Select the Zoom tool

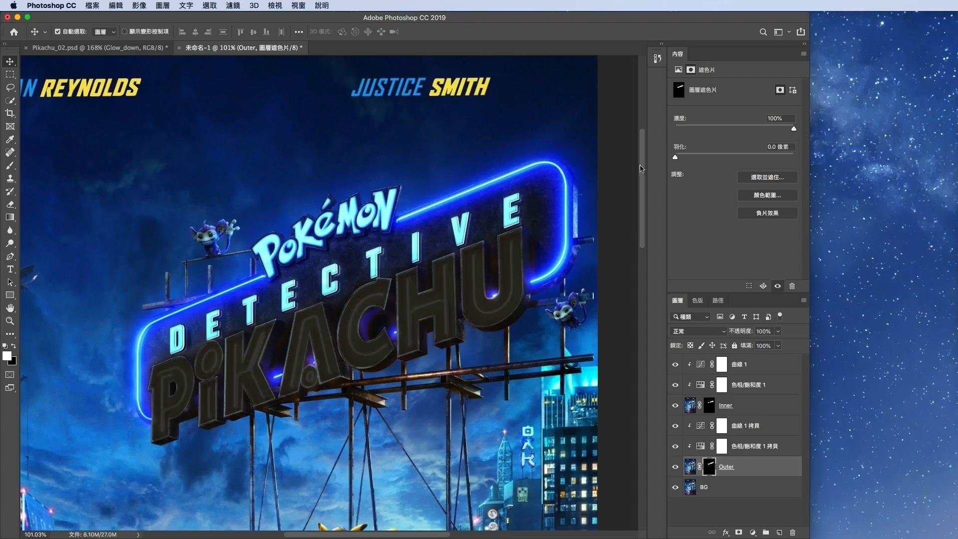click(10, 321)
